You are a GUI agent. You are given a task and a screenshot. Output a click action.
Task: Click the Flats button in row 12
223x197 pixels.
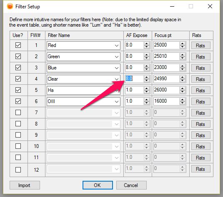point(200,169)
